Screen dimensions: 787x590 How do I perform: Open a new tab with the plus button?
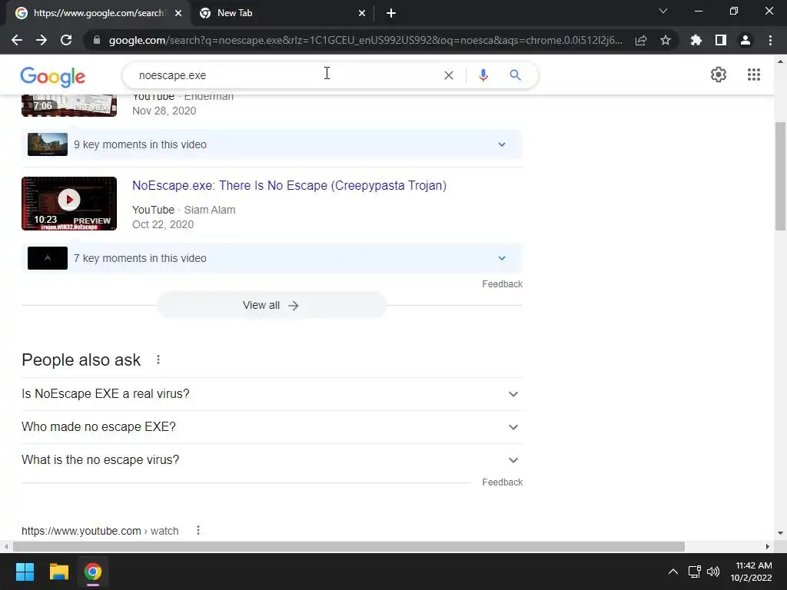(x=391, y=13)
